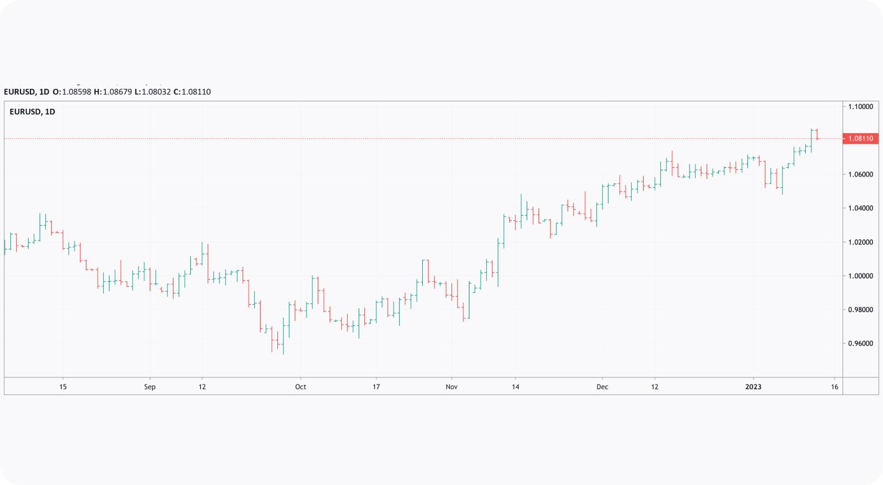Click the 0.98000 price axis label
The width and height of the screenshot is (883, 485).
point(861,310)
